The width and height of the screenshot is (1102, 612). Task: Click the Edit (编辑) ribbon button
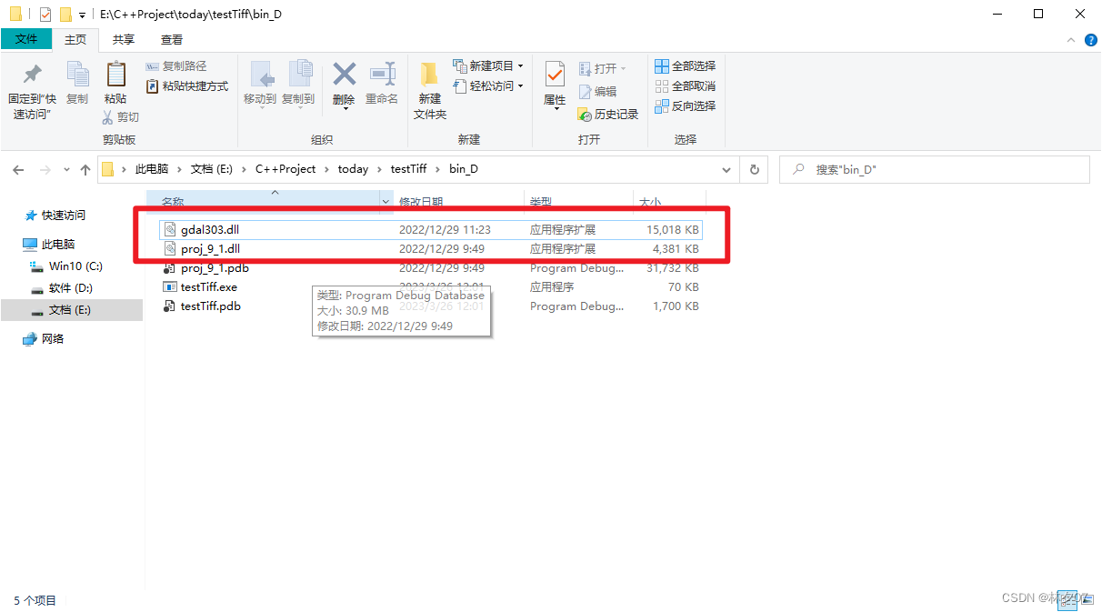point(597,92)
